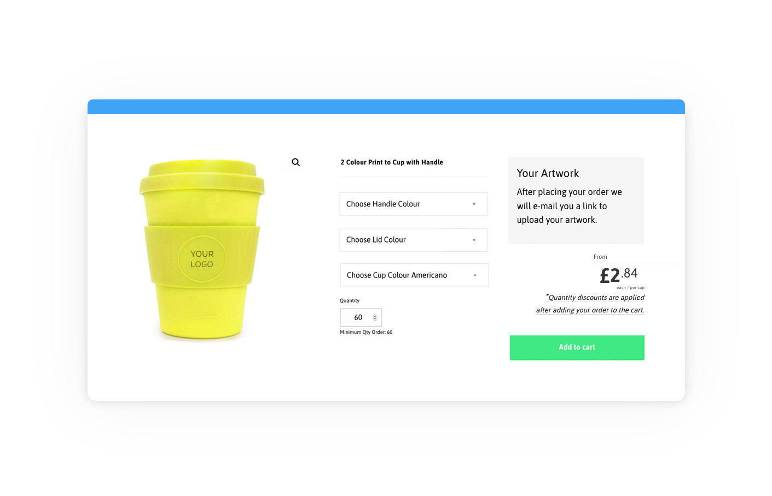The width and height of the screenshot is (772, 496).
Task: Click the Your Artwork heading
Action: (x=548, y=173)
